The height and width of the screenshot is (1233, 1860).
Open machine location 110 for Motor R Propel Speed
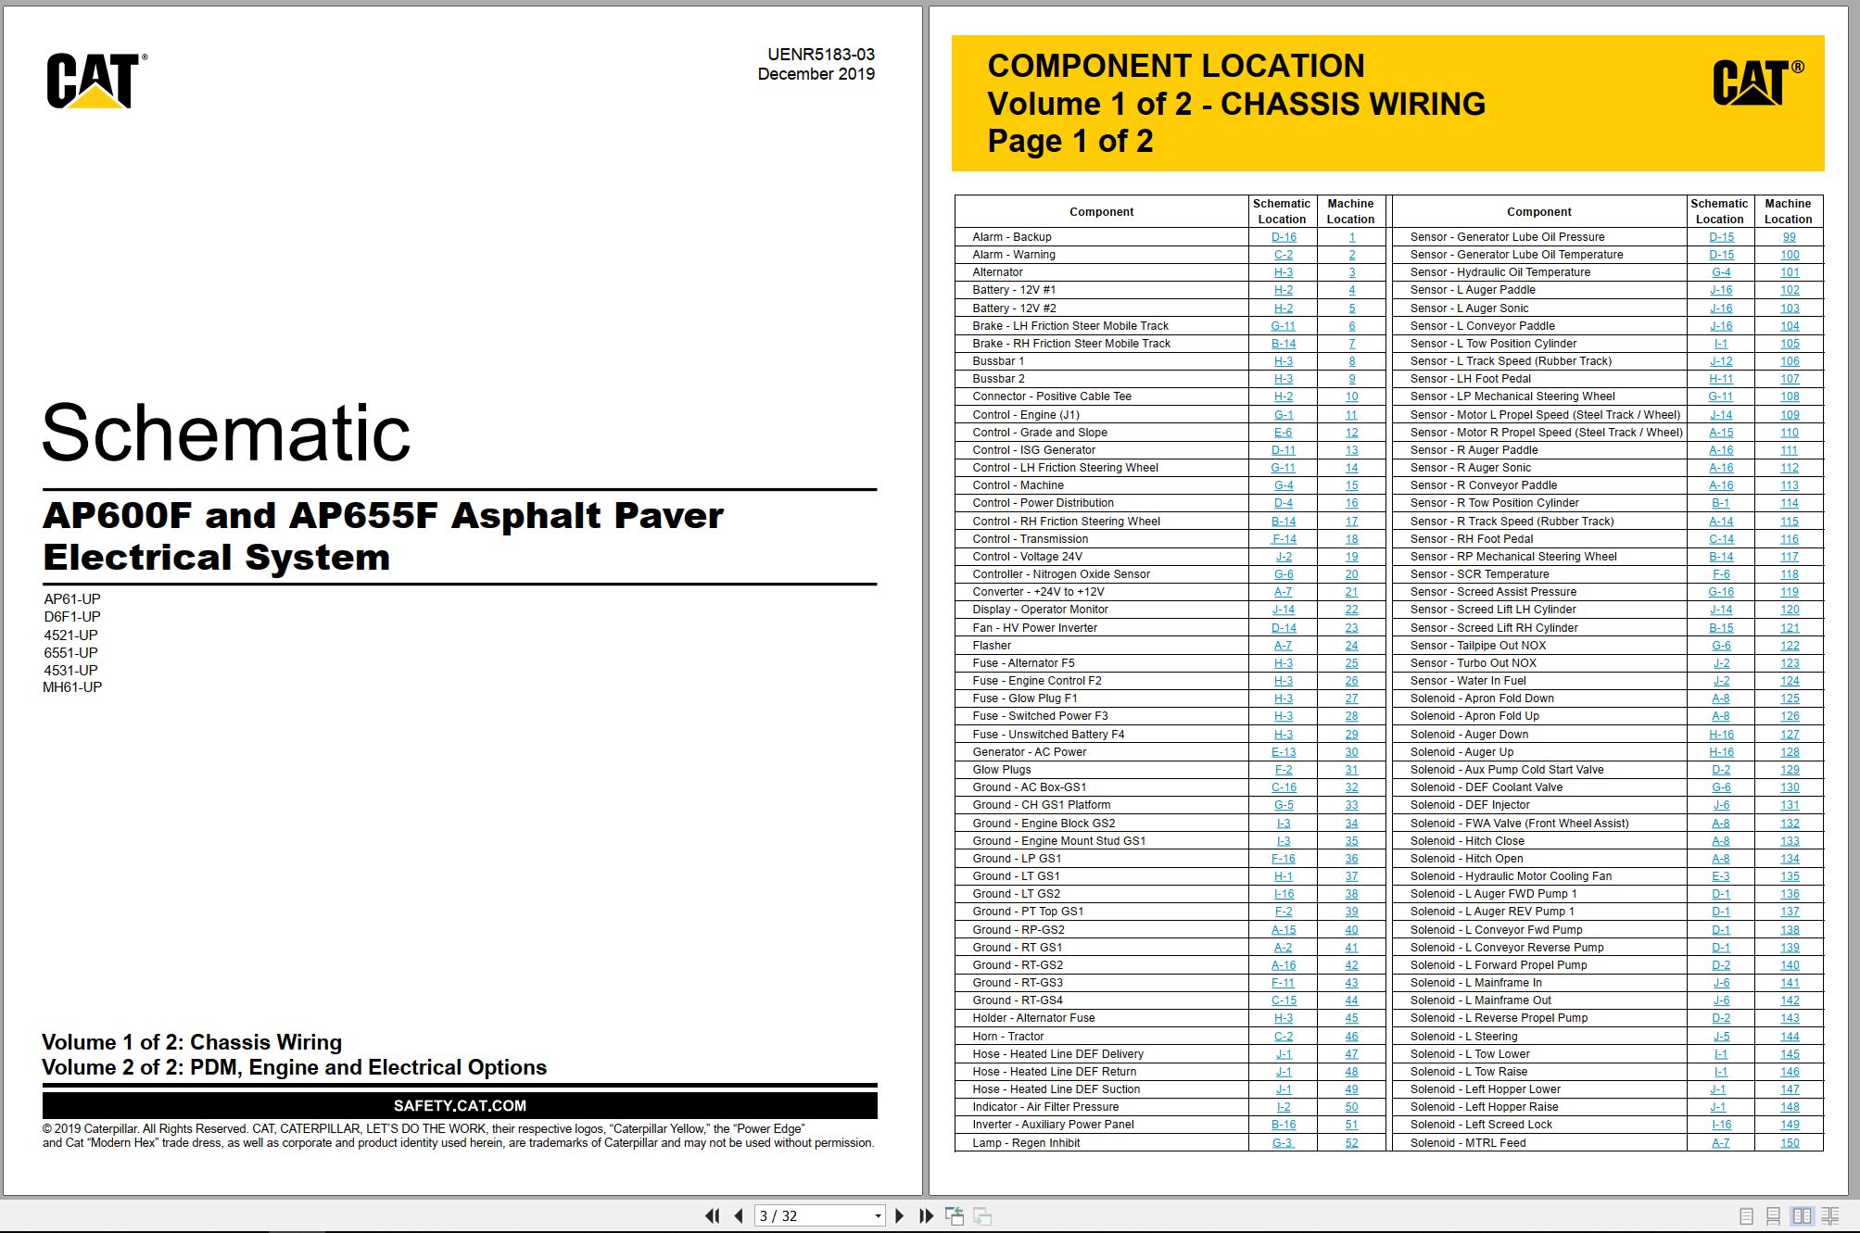pos(1790,433)
